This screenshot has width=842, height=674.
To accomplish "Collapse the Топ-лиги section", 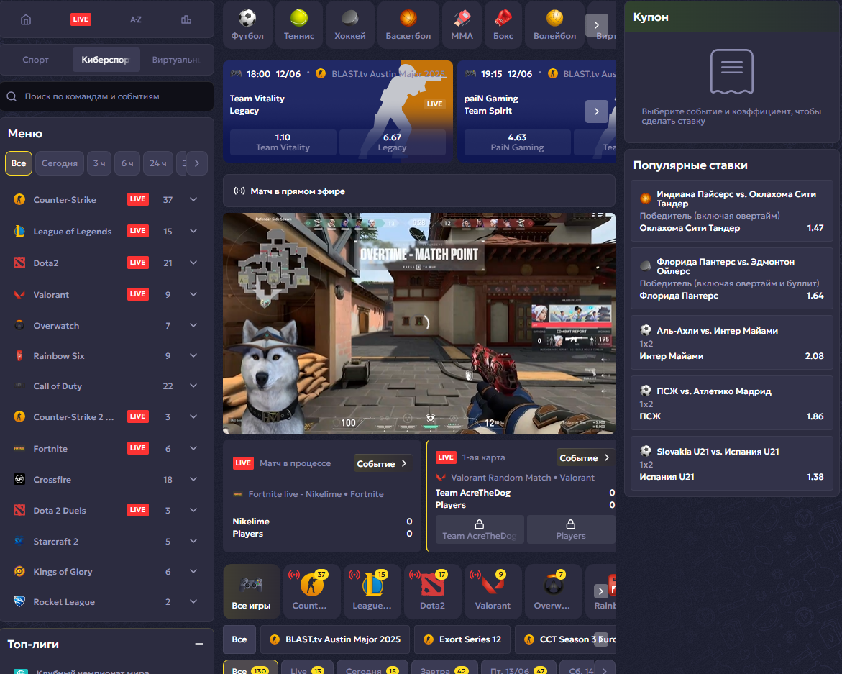I will point(199,644).
